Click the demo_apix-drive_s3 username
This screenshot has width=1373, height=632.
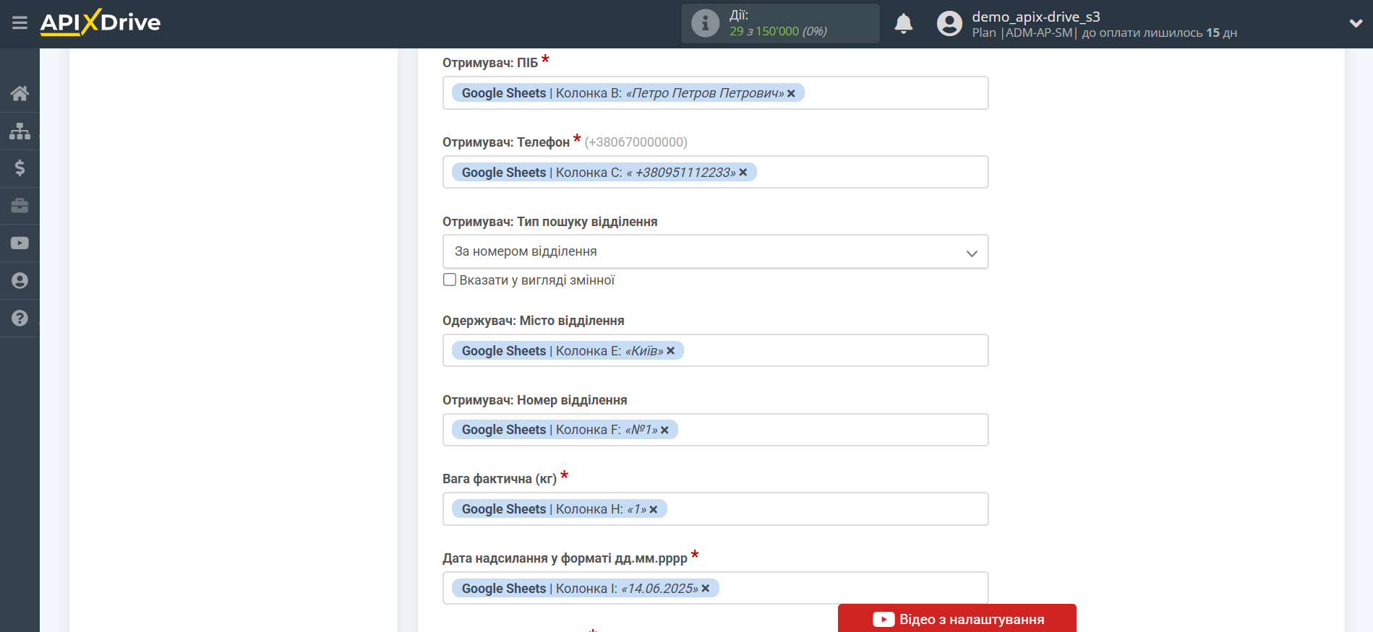tap(1035, 17)
